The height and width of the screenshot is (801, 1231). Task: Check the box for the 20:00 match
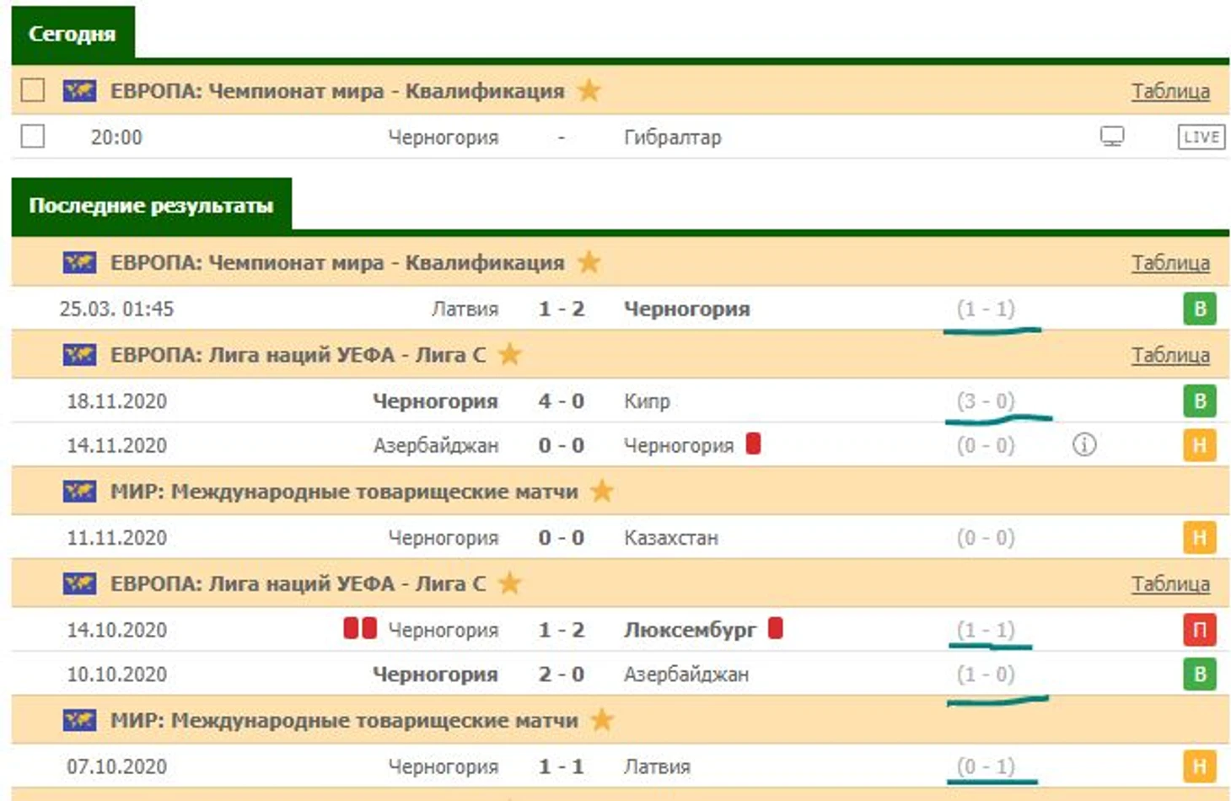tap(33, 136)
